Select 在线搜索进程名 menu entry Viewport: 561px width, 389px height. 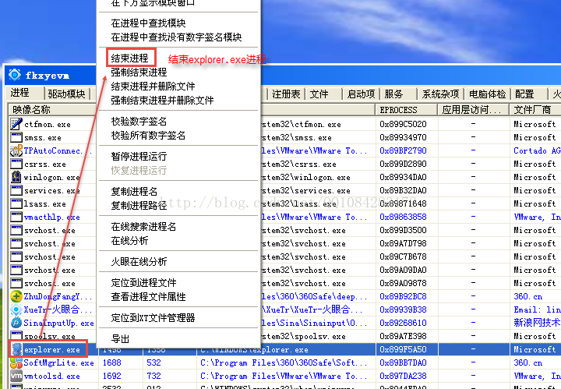tap(143, 227)
